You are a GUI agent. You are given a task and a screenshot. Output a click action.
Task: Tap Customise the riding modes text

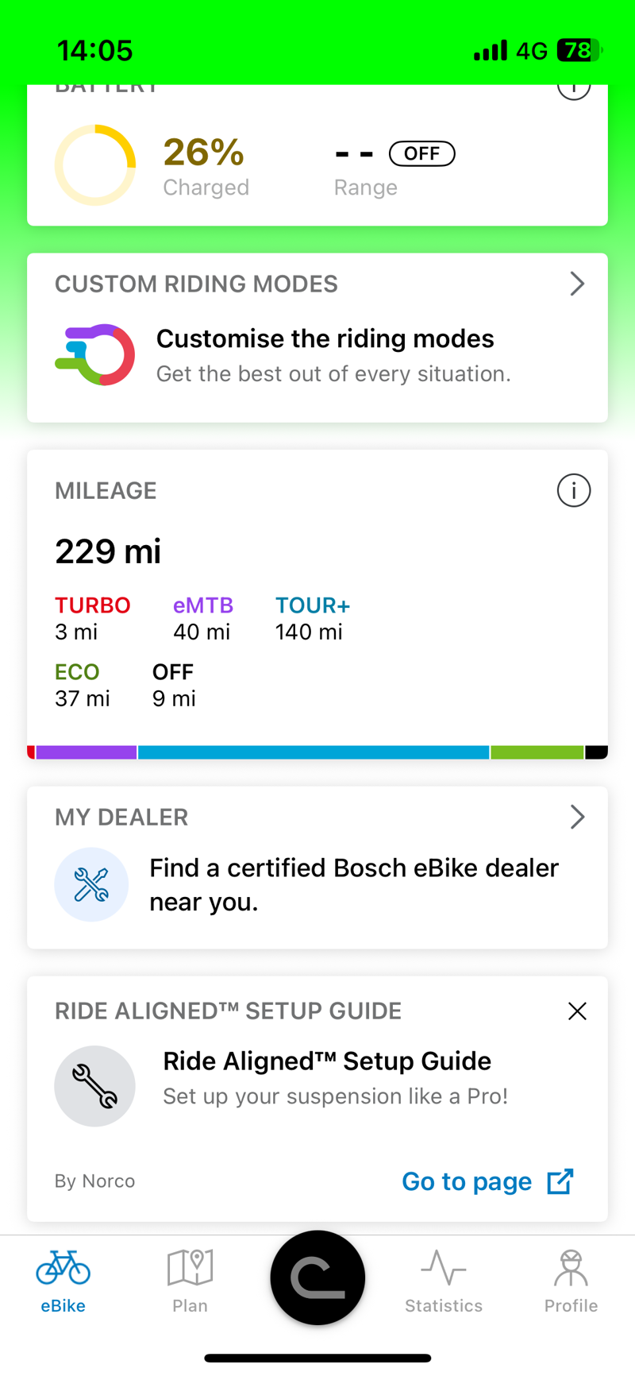(x=325, y=339)
